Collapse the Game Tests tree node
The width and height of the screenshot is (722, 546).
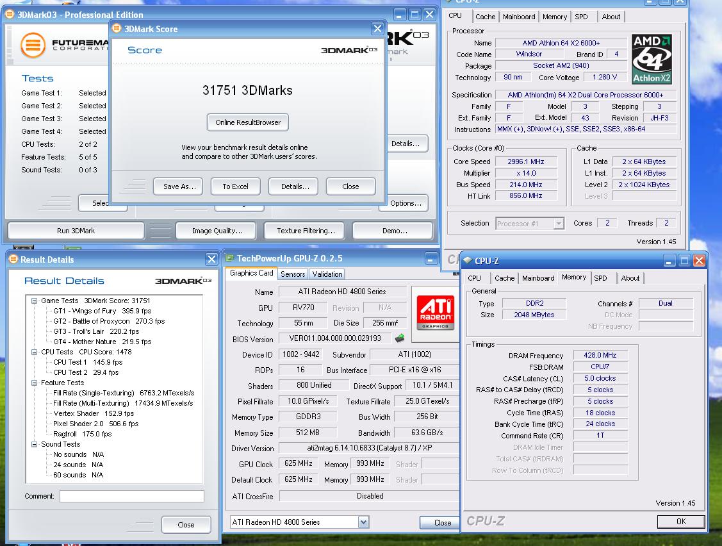(34, 301)
